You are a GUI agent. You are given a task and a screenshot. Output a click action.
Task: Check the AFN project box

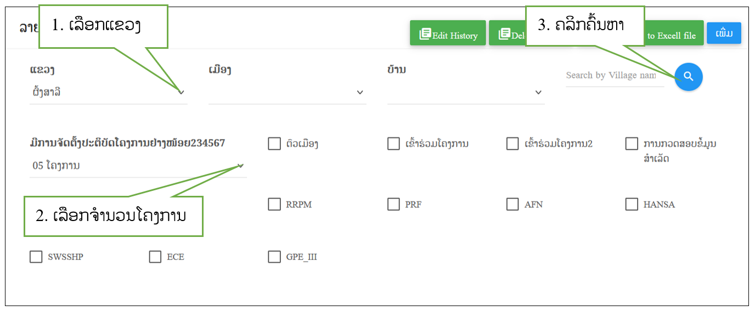512,204
